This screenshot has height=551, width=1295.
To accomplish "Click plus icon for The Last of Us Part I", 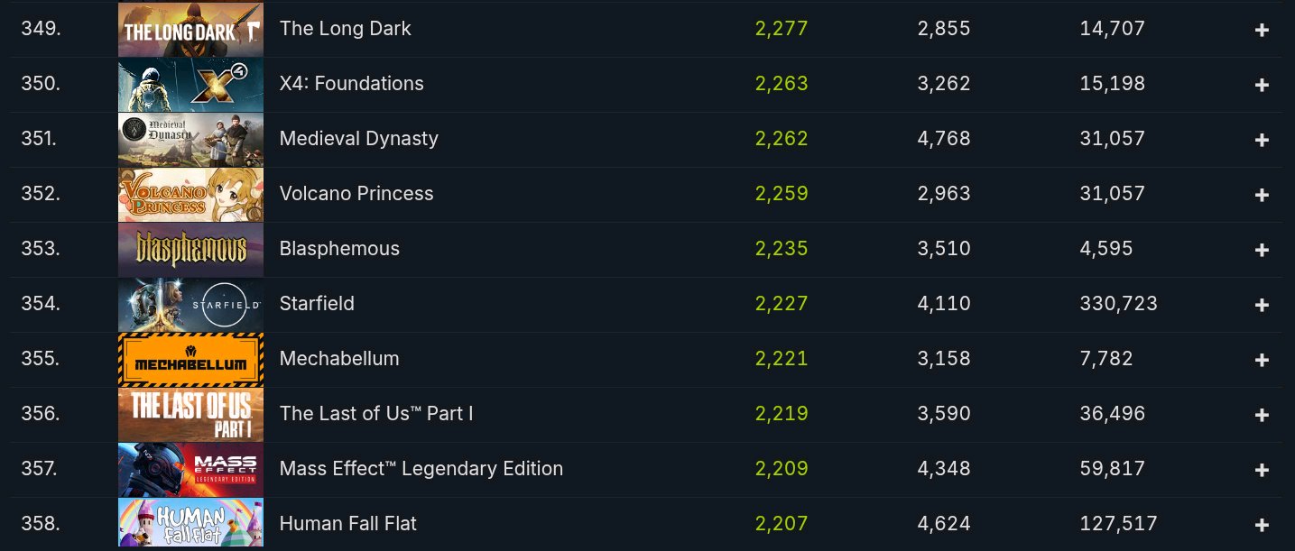I will tap(1262, 415).
